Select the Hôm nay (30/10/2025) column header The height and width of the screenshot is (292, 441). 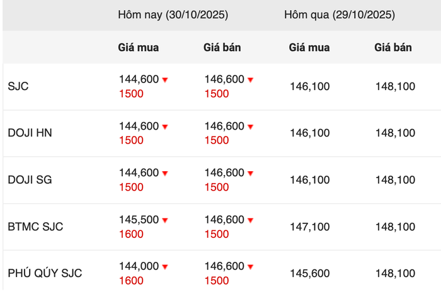173,14
